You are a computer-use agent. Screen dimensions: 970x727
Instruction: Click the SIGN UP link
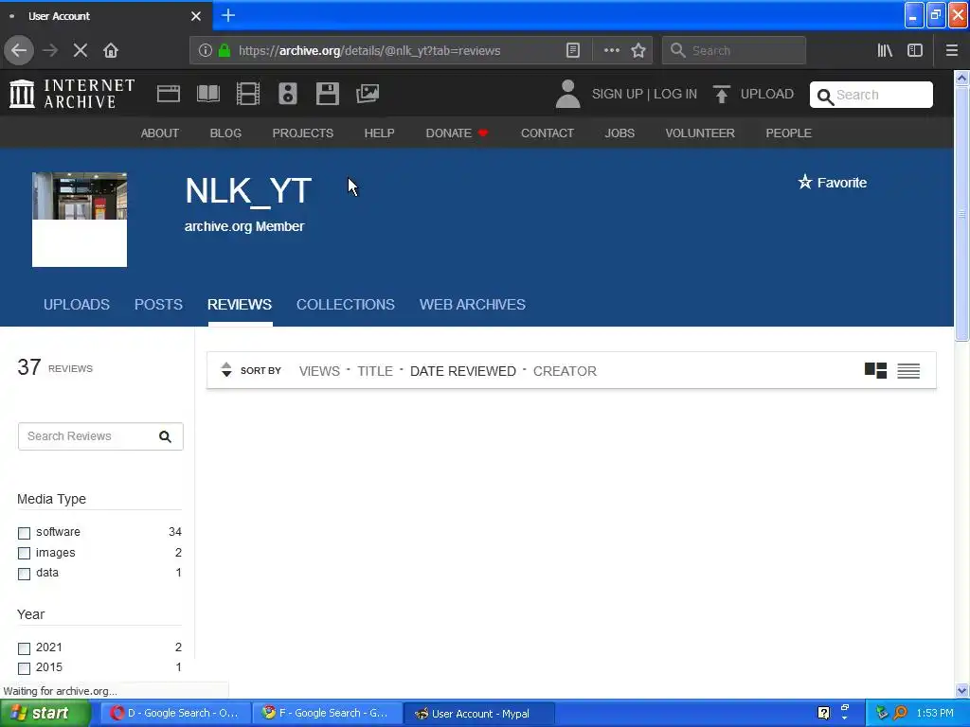coord(618,94)
